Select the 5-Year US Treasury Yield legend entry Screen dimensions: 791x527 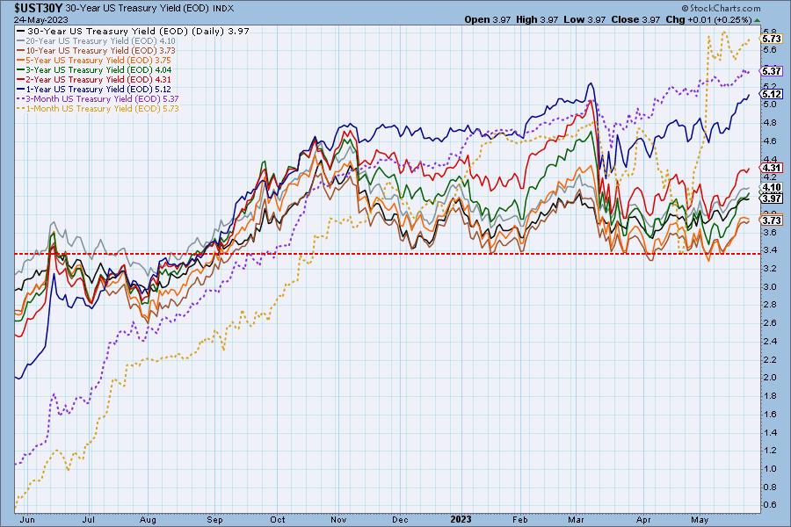[x=94, y=60]
